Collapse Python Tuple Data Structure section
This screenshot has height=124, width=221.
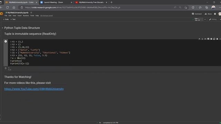tap(2, 28)
